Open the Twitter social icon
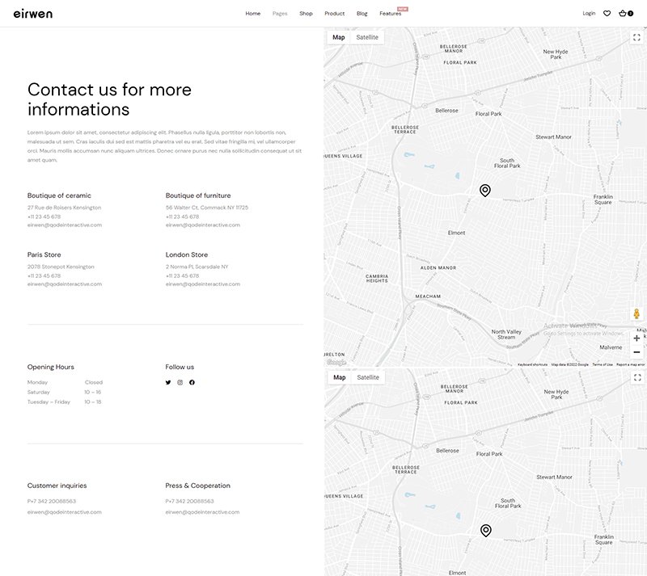647x576 pixels. 168,382
